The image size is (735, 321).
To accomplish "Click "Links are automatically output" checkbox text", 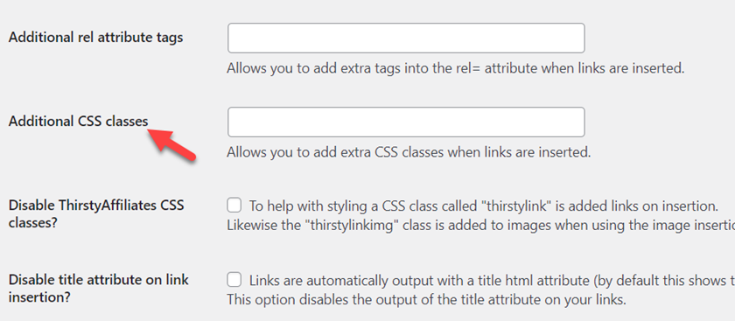I will click(492, 281).
